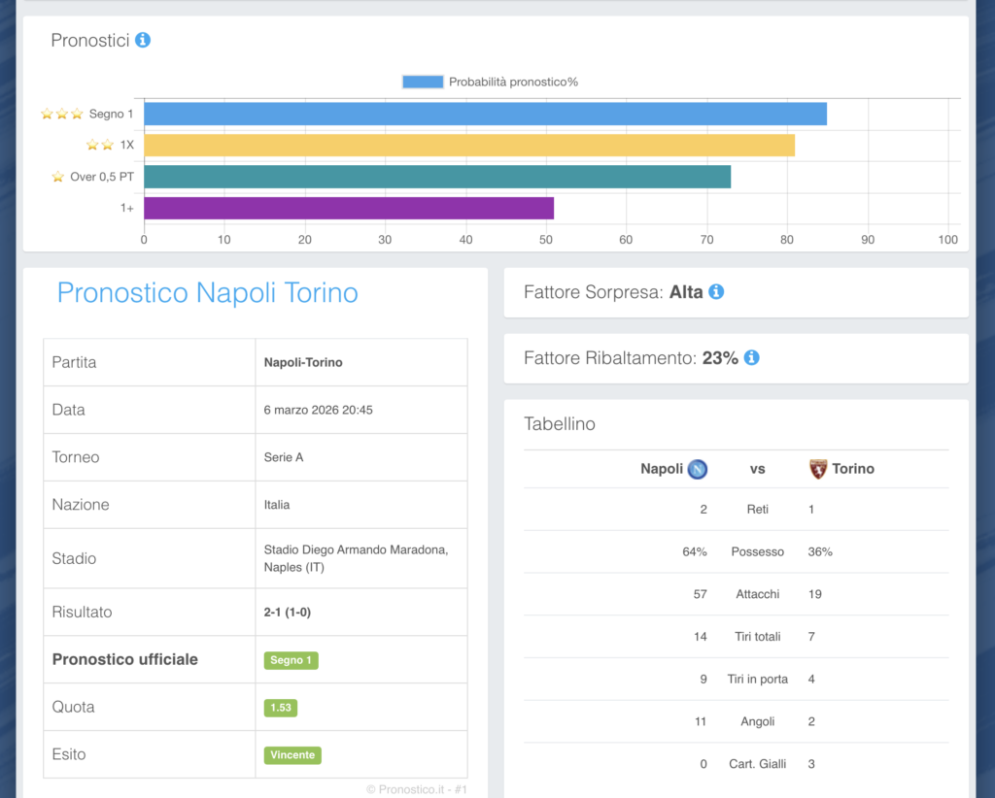Click the teal Over 0,5 PT bar
The image size is (995, 798).
[437, 177]
